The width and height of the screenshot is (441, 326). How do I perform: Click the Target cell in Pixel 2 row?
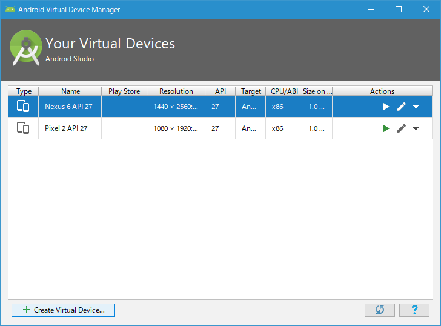pos(251,128)
